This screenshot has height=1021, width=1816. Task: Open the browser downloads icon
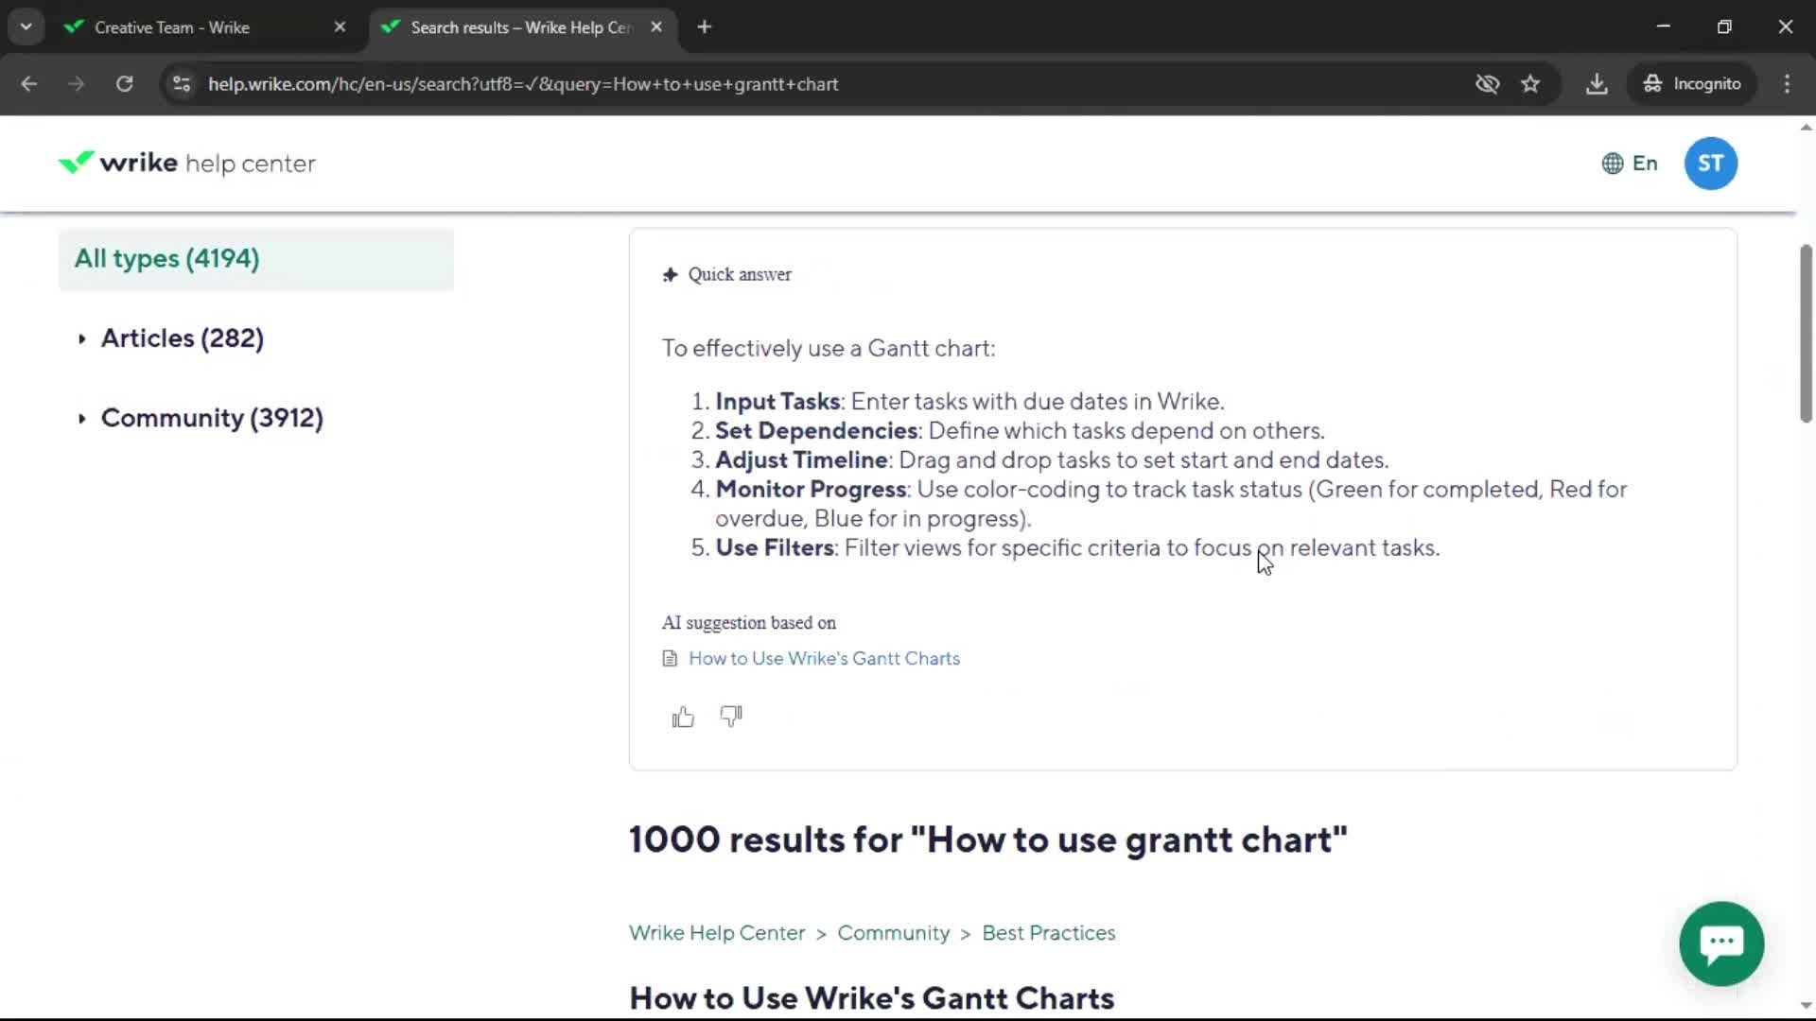tap(1597, 84)
